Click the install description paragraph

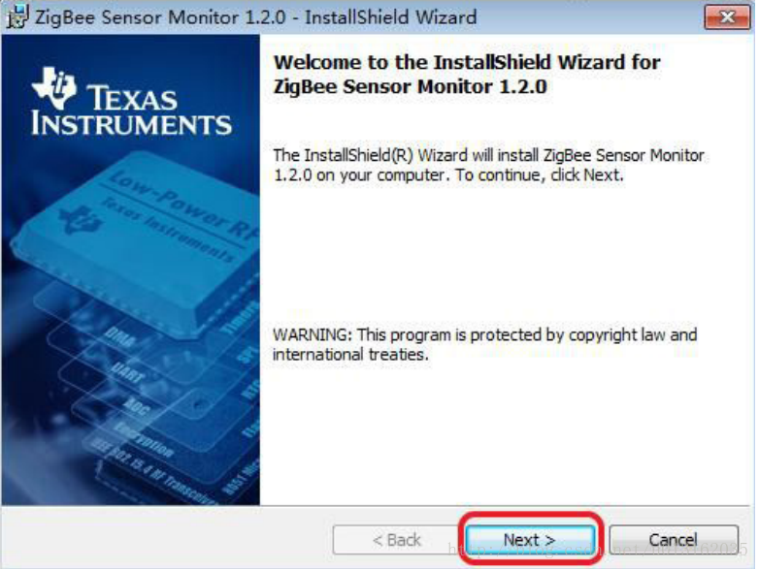488,165
